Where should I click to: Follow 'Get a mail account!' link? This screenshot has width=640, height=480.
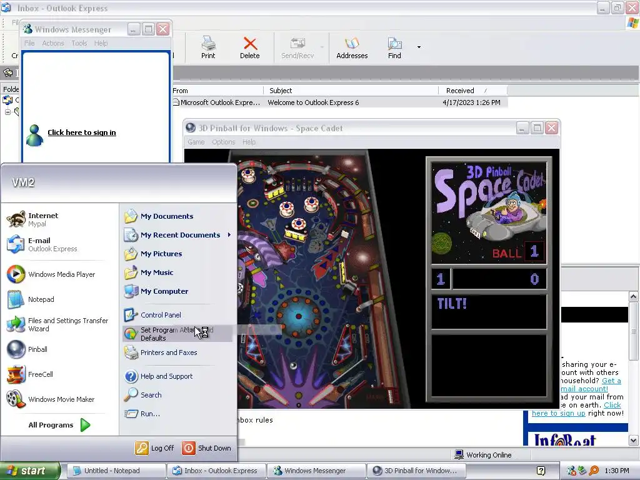(x=591, y=384)
